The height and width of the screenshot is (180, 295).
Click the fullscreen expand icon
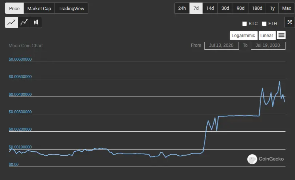pos(290,22)
